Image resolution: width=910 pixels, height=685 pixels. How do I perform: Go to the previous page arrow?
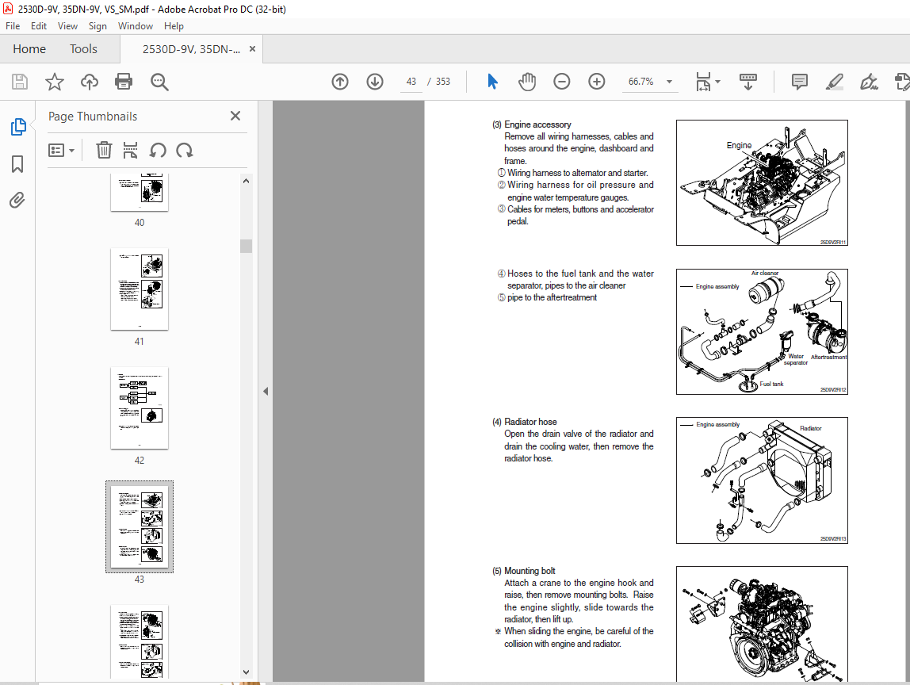coord(340,82)
